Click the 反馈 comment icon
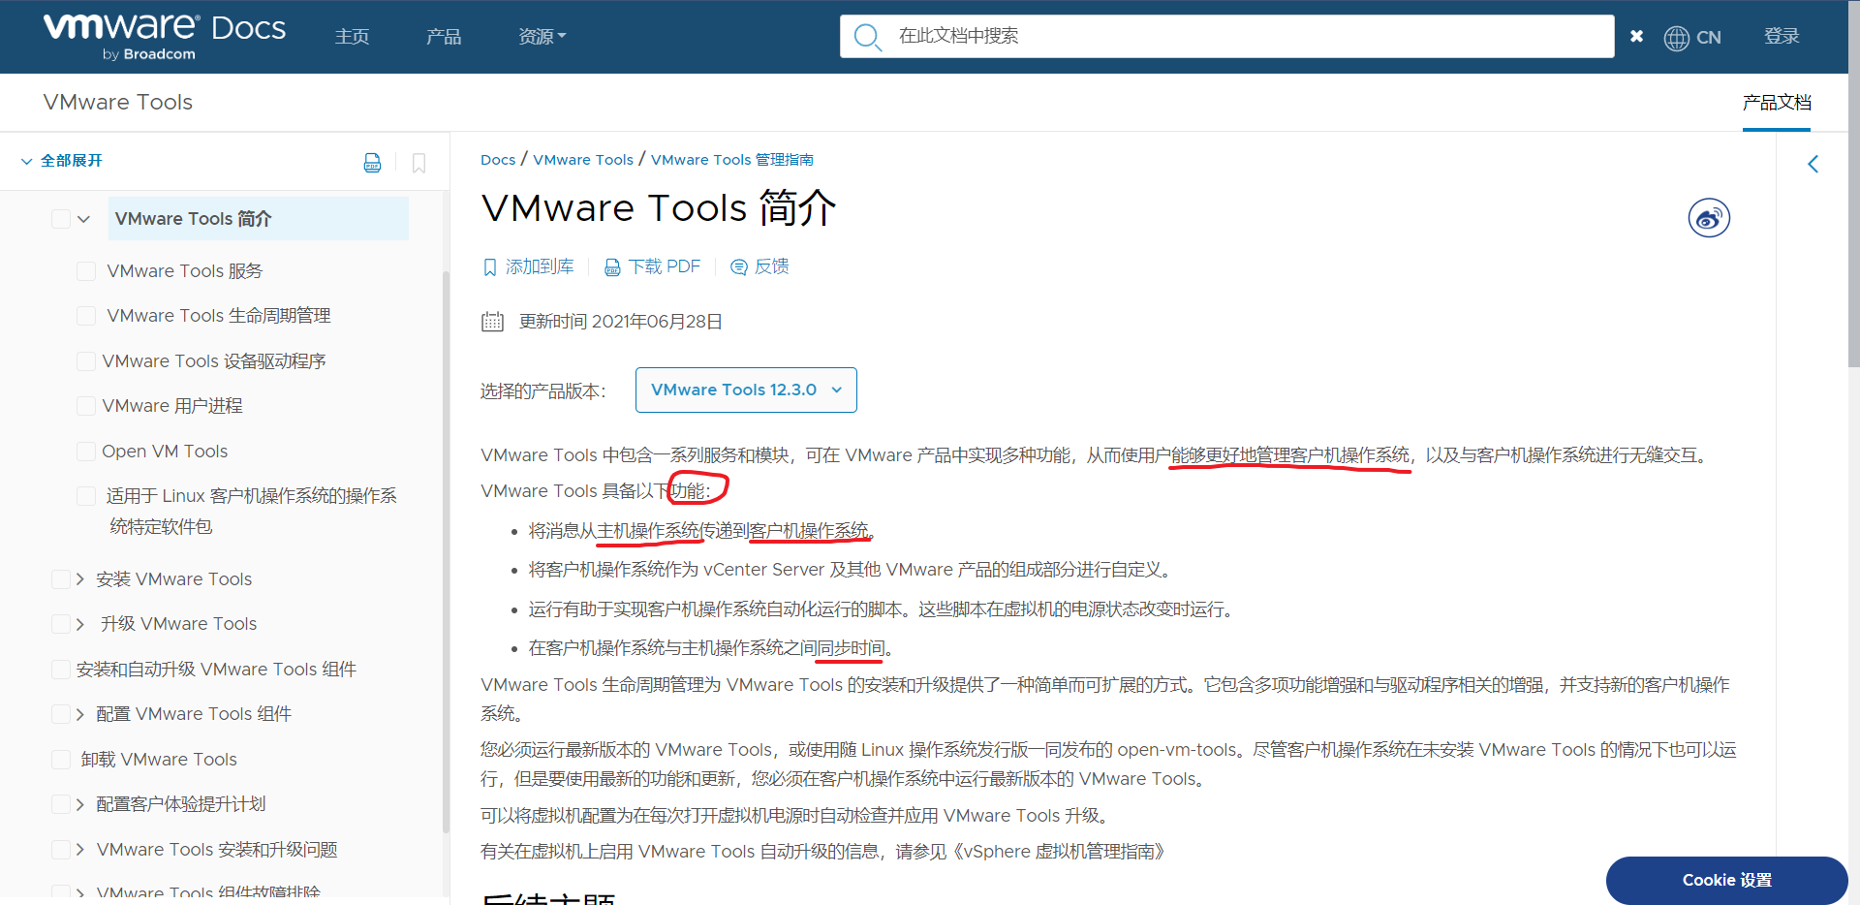1860x905 pixels. pyautogui.click(x=738, y=267)
